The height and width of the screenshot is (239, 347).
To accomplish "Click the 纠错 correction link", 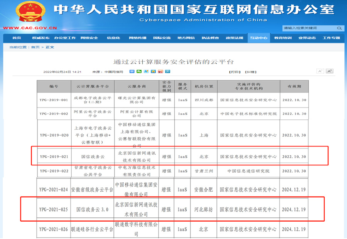I will (251, 72).
